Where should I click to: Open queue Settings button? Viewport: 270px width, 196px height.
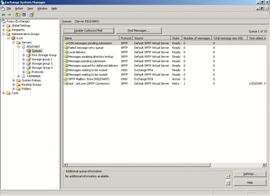coord(250,174)
